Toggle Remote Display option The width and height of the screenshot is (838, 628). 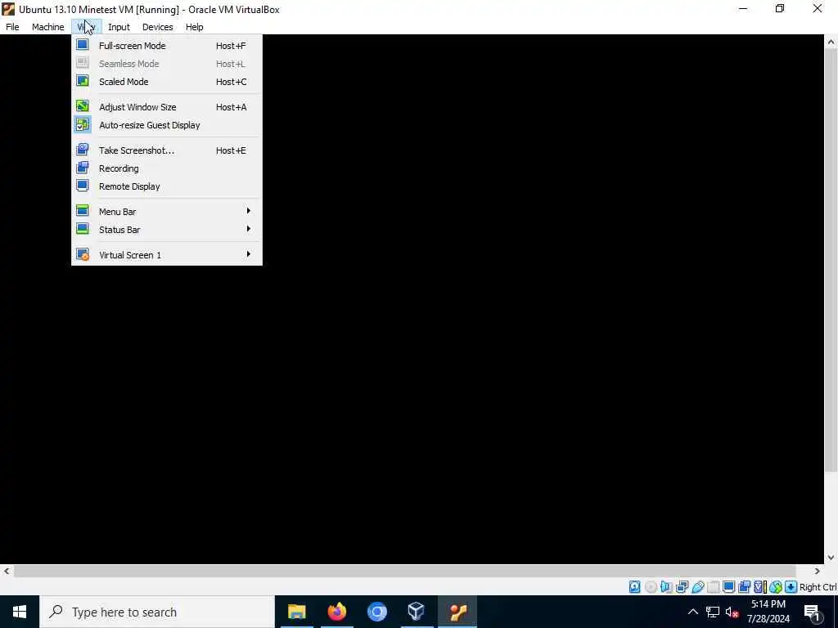coord(167,186)
